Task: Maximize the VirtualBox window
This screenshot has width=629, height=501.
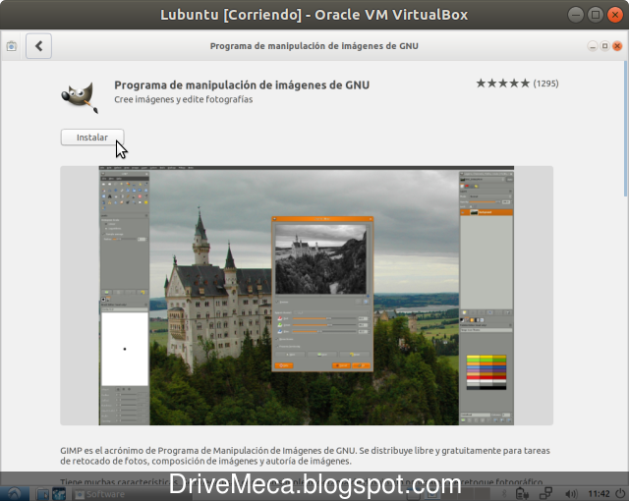Action: click(x=596, y=15)
